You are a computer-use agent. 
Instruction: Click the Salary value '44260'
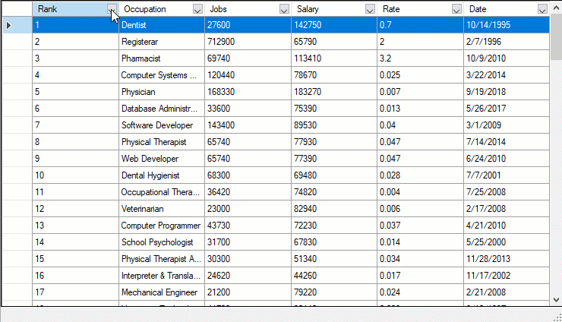pos(334,276)
